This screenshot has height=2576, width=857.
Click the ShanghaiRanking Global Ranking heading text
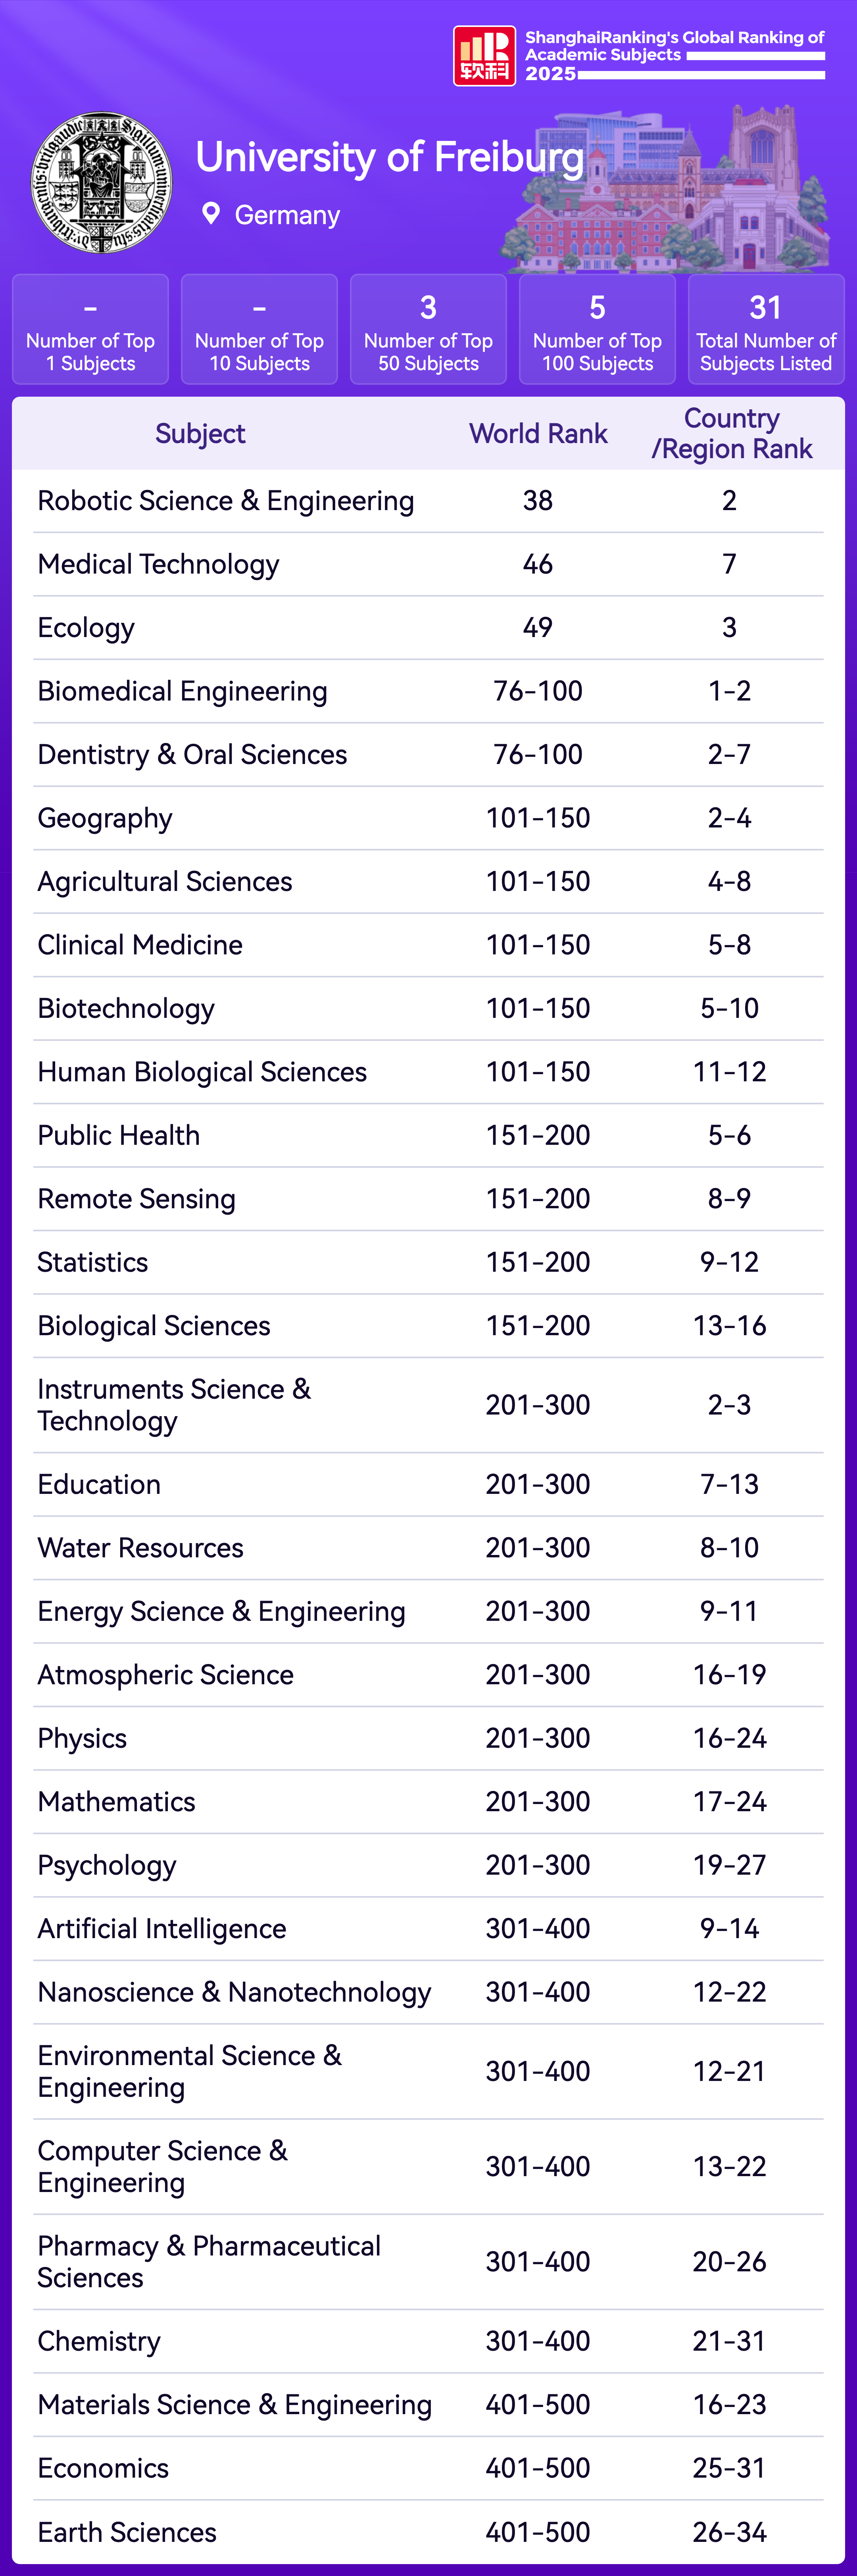674,46
